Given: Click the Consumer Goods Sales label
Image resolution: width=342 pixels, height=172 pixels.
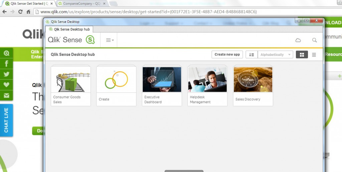Looking at the screenshot, I should [x=67, y=99].
